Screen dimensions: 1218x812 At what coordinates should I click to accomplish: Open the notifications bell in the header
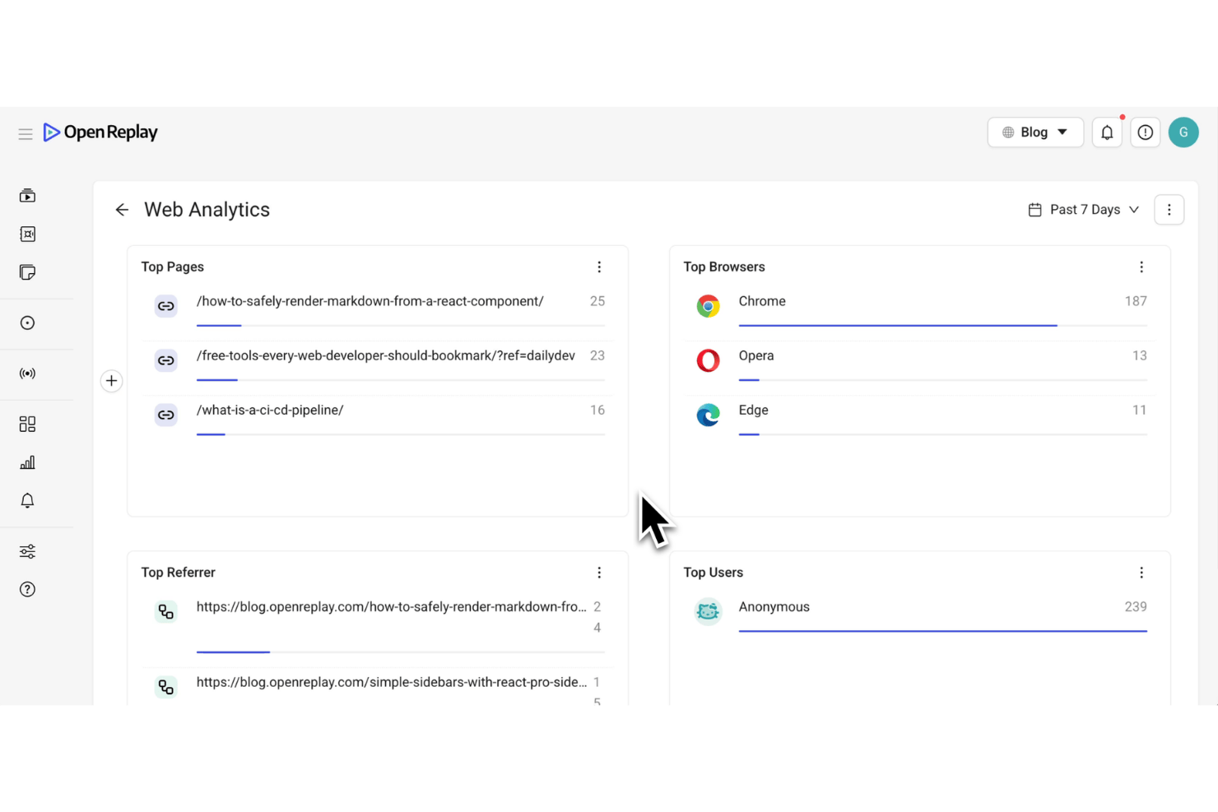pyautogui.click(x=1107, y=132)
